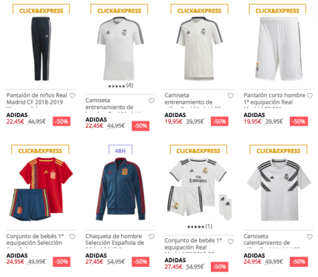Image resolution: width=318 pixels, height=277 pixels.
Task: Open the navy kids' pants product image
Action: pos(41,49)
